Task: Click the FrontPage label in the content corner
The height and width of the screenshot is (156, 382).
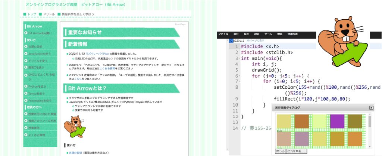Action: 180,24
